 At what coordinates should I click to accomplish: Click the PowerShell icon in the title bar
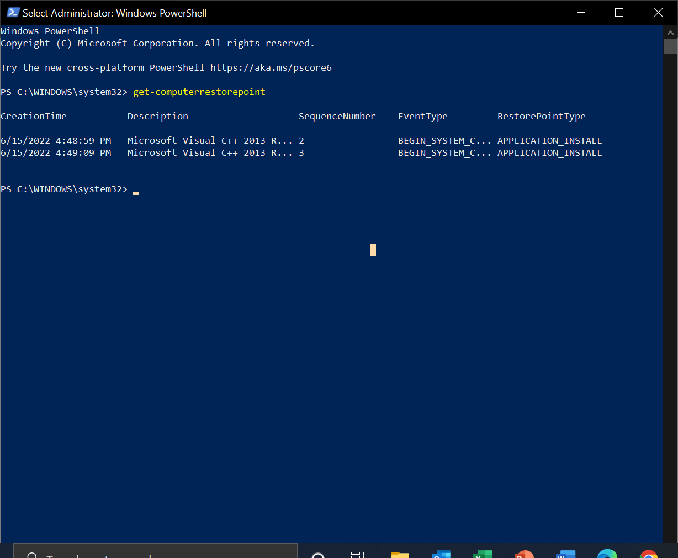tap(13, 12)
